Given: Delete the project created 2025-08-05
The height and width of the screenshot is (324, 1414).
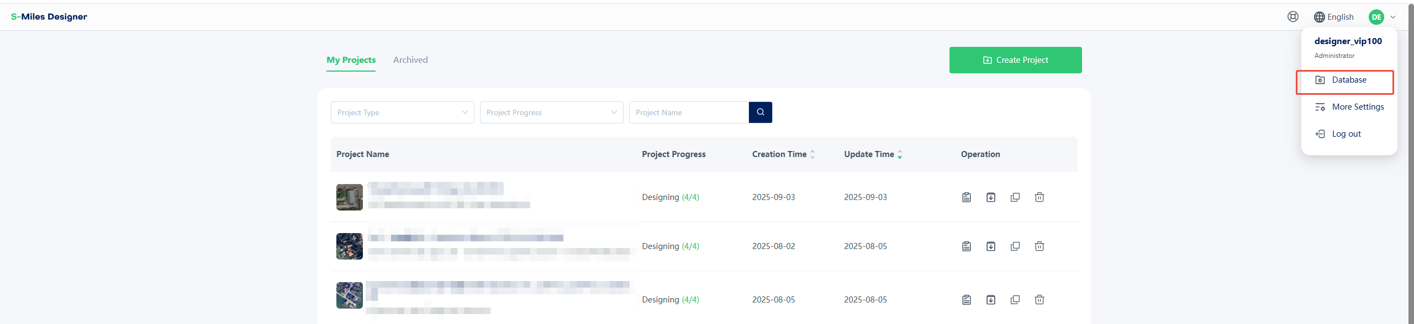Looking at the screenshot, I should [x=1040, y=300].
